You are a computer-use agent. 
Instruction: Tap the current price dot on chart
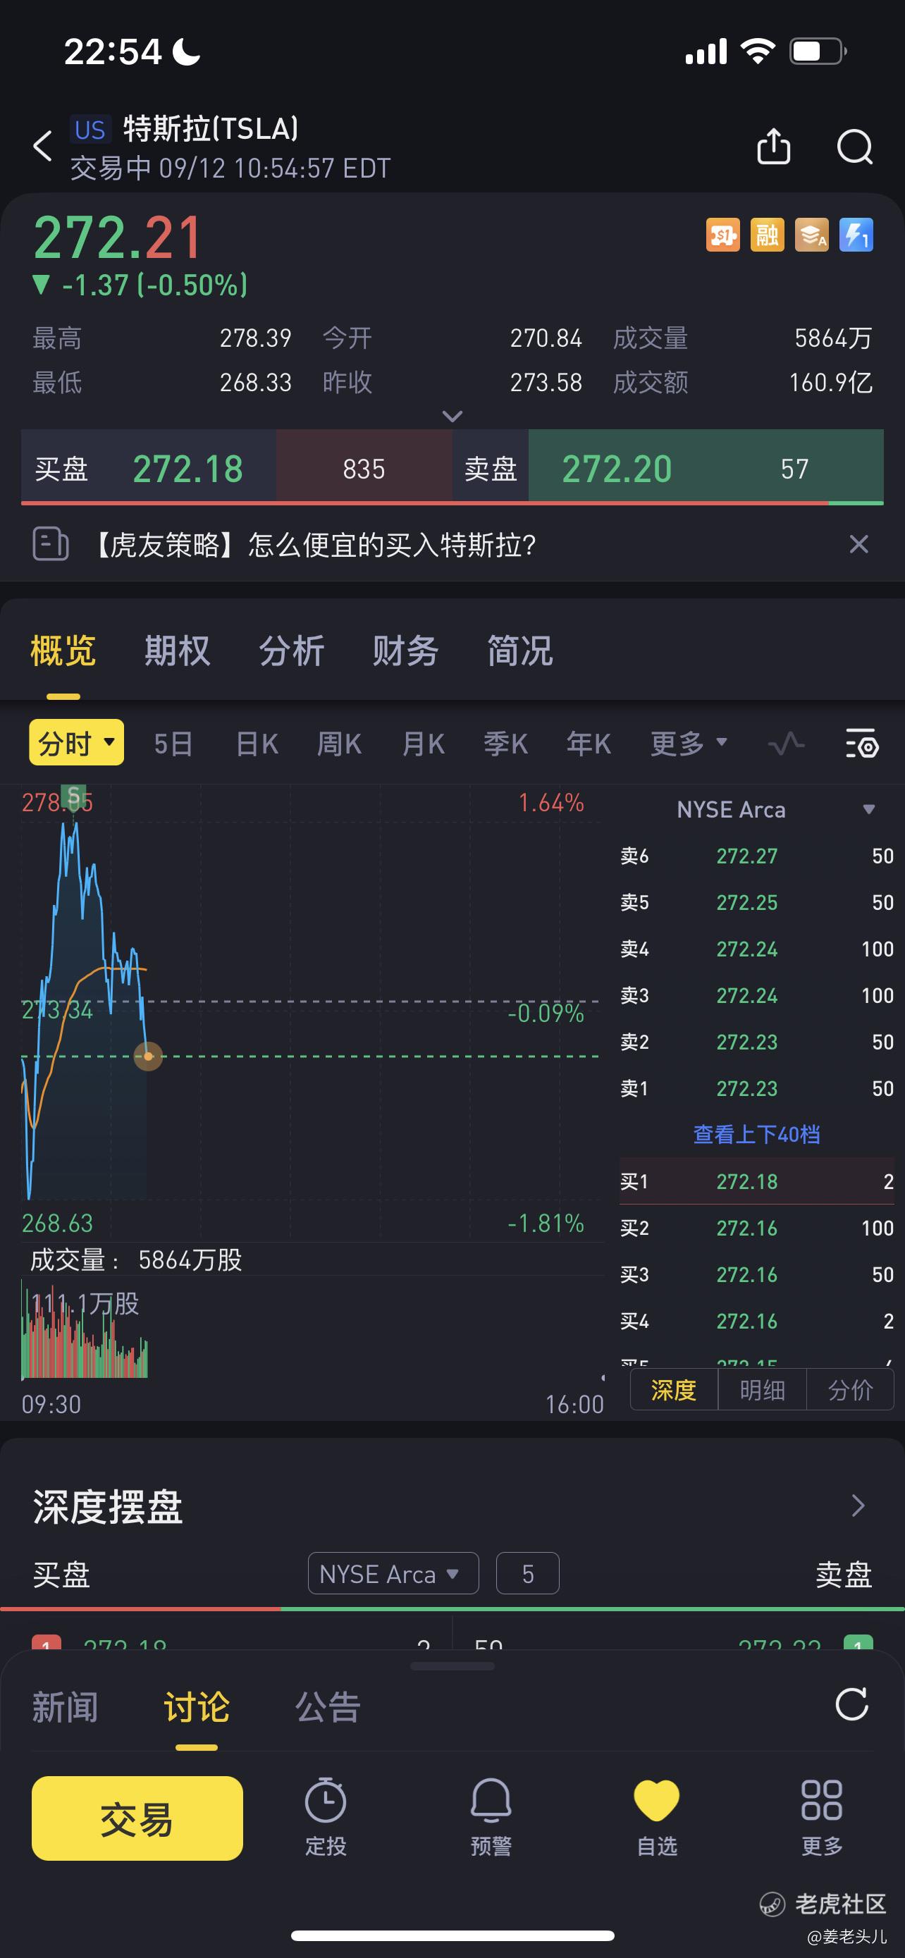click(148, 1057)
